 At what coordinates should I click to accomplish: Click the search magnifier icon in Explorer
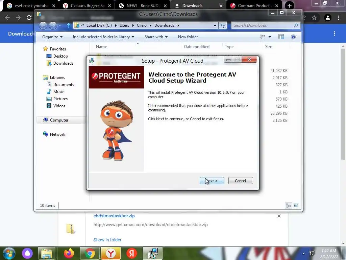pyautogui.click(x=296, y=25)
